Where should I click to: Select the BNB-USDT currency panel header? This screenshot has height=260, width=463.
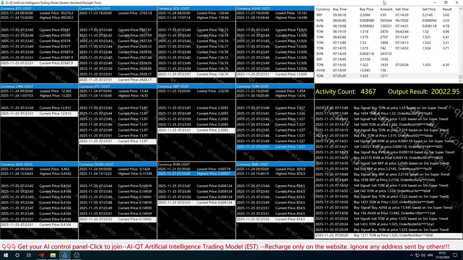275,164
